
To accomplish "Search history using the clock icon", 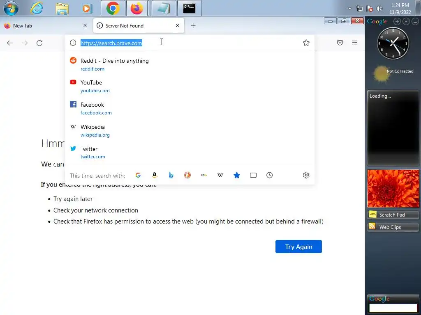I will [270, 175].
